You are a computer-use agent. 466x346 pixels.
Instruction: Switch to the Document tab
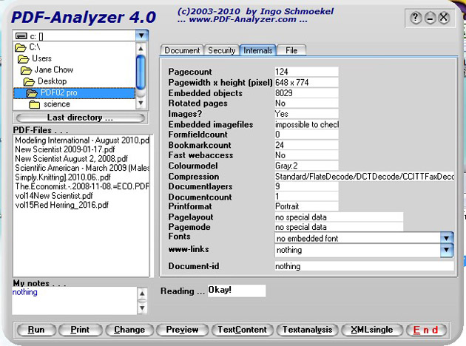182,50
